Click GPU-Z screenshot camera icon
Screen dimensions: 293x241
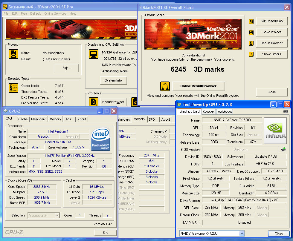click(x=286, y=111)
